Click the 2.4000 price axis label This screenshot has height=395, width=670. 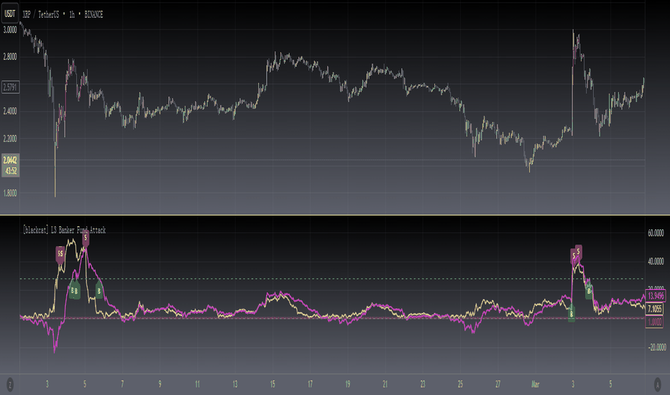10,111
